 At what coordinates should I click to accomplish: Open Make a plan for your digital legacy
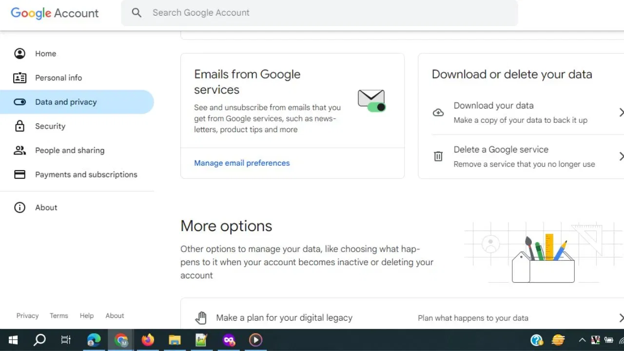coord(402,318)
